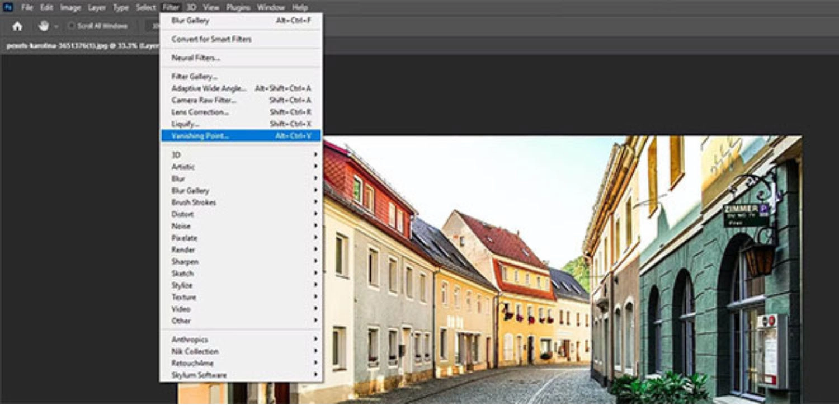
Task: Close the open Filter menu
Action: tap(171, 7)
